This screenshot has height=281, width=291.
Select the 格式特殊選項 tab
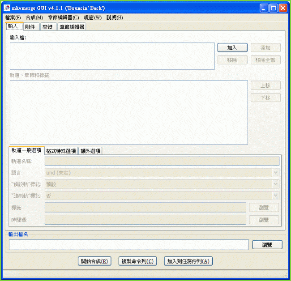(61, 151)
